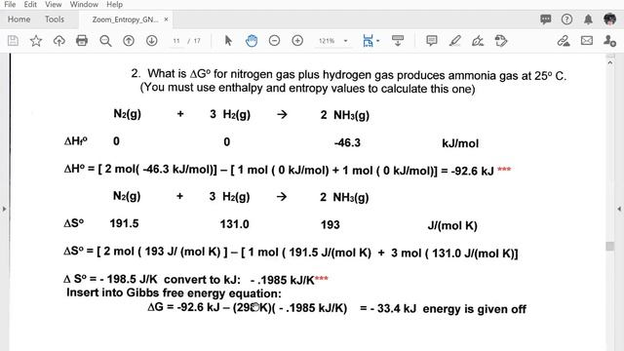Open the File menu

(10, 4)
